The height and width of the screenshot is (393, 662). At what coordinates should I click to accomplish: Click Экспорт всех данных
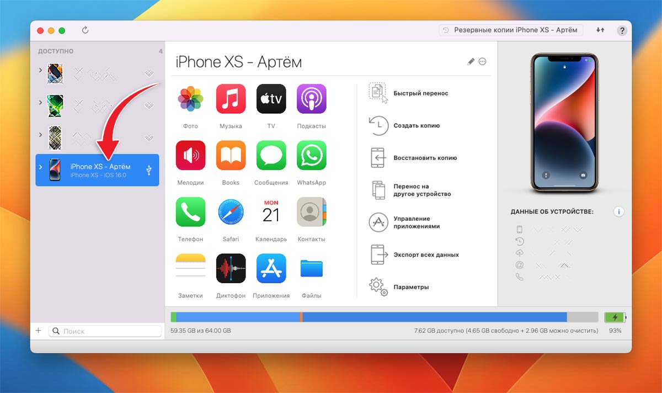pyautogui.click(x=414, y=254)
